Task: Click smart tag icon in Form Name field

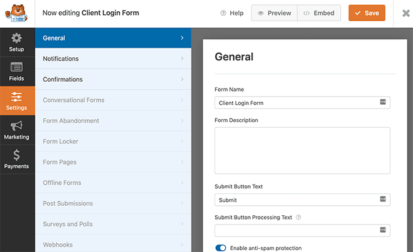Action: click(x=382, y=102)
